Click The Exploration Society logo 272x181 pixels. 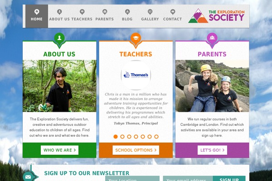click(x=216, y=16)
